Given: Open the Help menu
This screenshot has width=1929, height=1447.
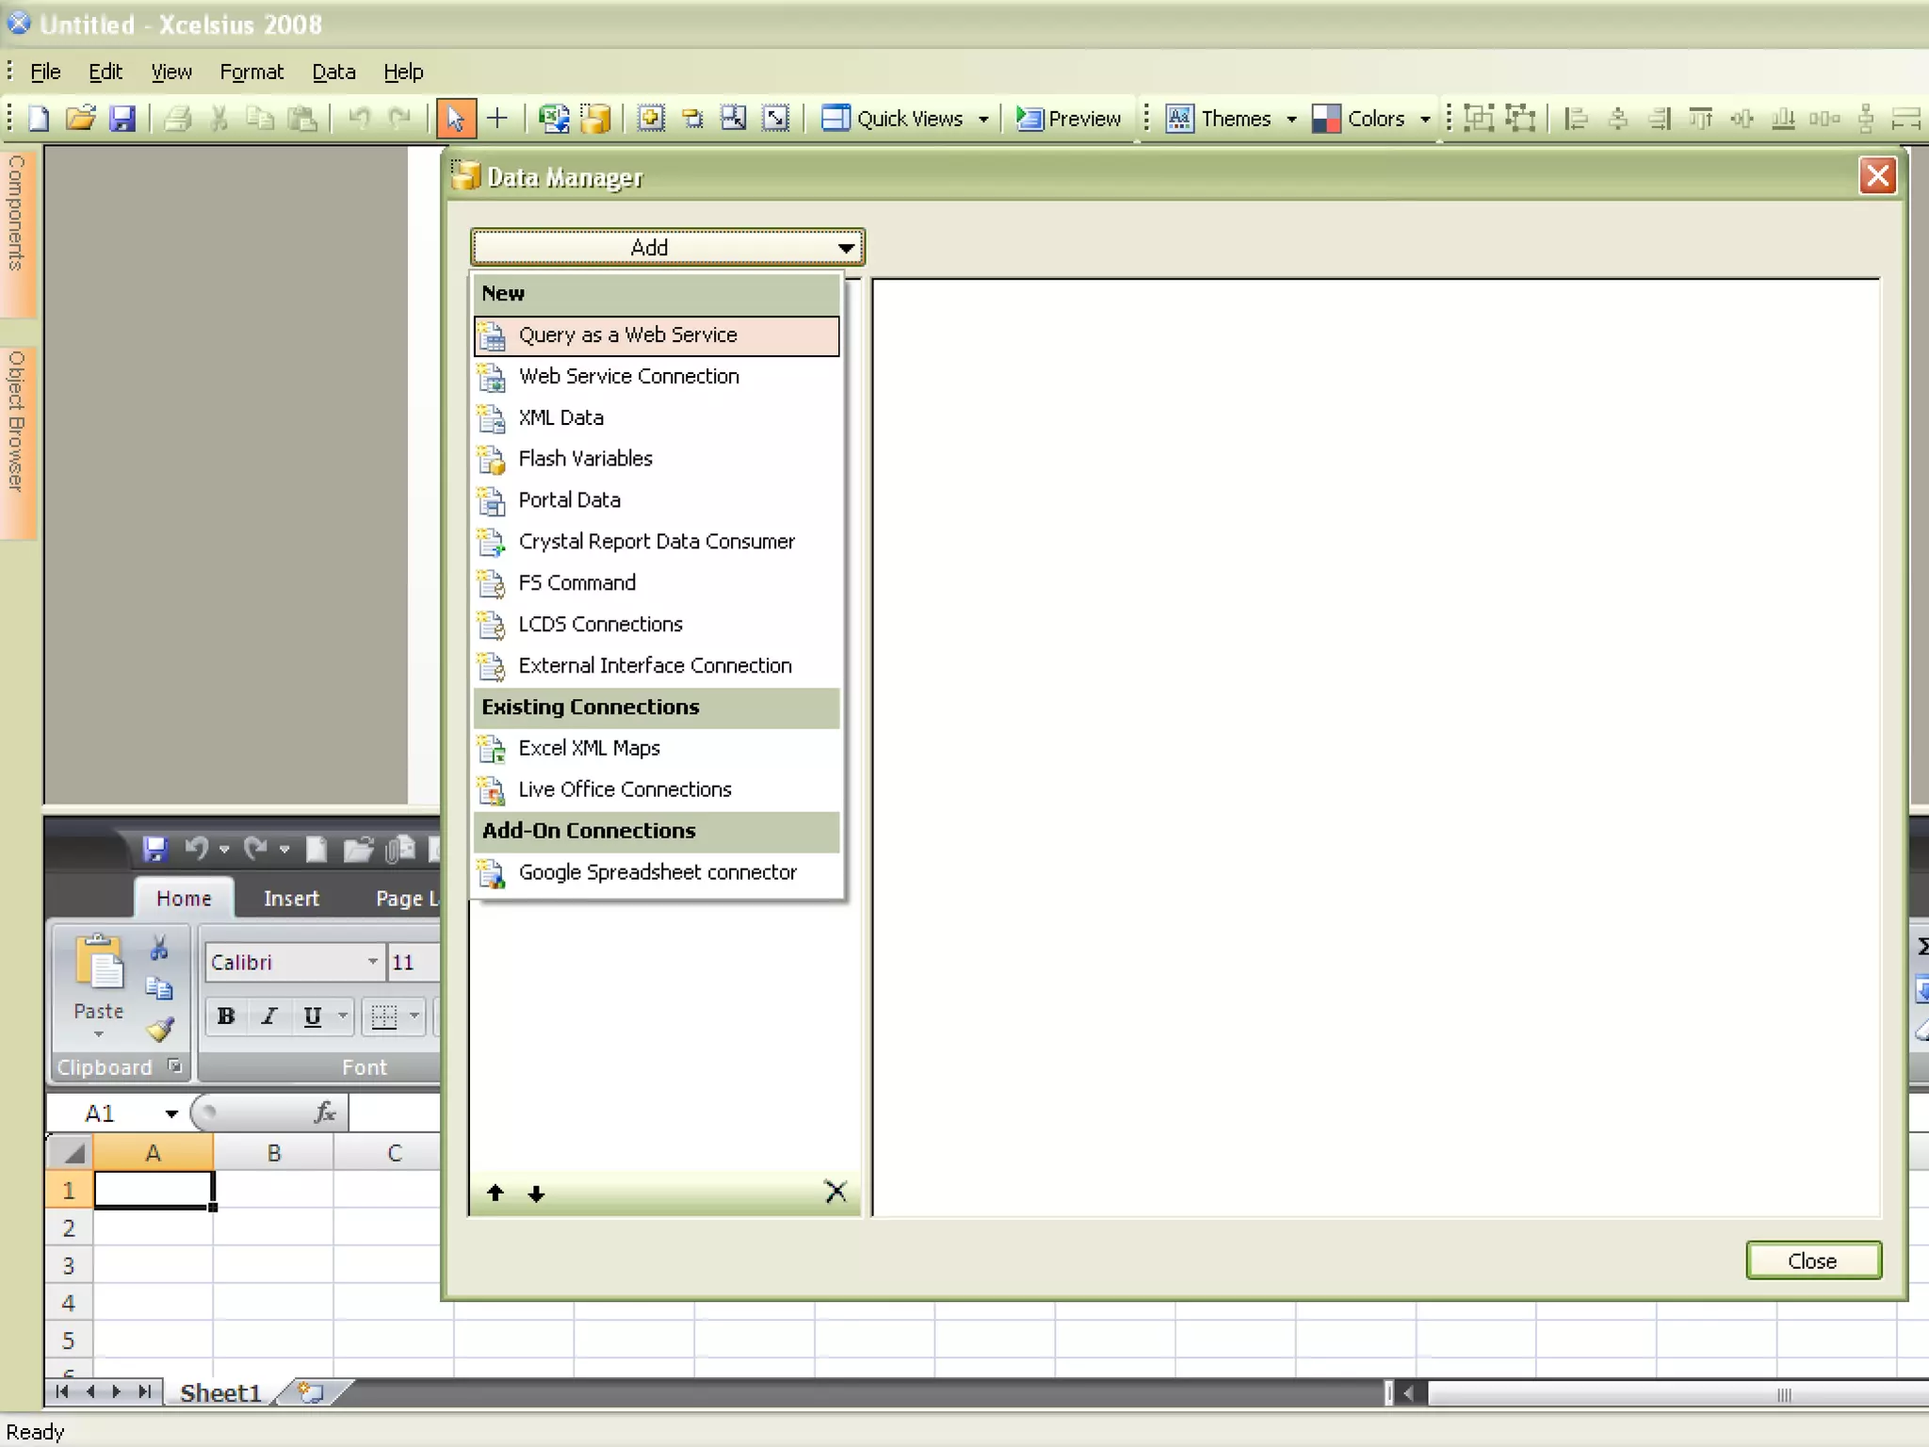Looking at the screenshot, I should [x=403, y=72].
